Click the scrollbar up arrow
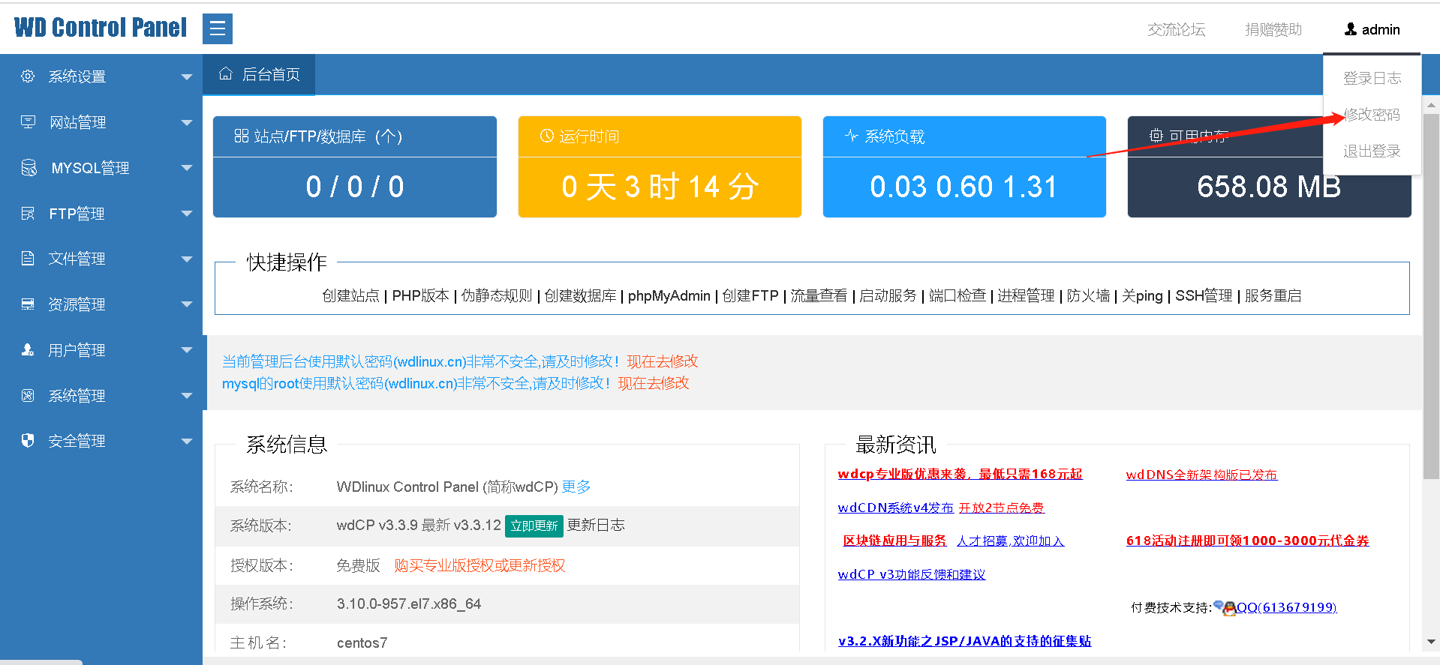Image resolution: width=1440 pixels, height=665 pixels. click(1431, 105)
